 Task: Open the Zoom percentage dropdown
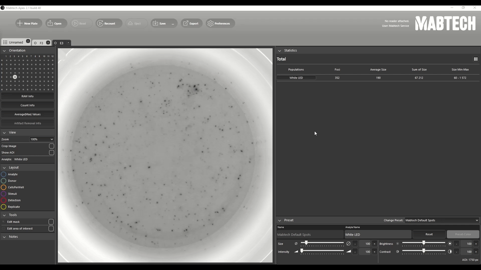(x=42, y=139)
